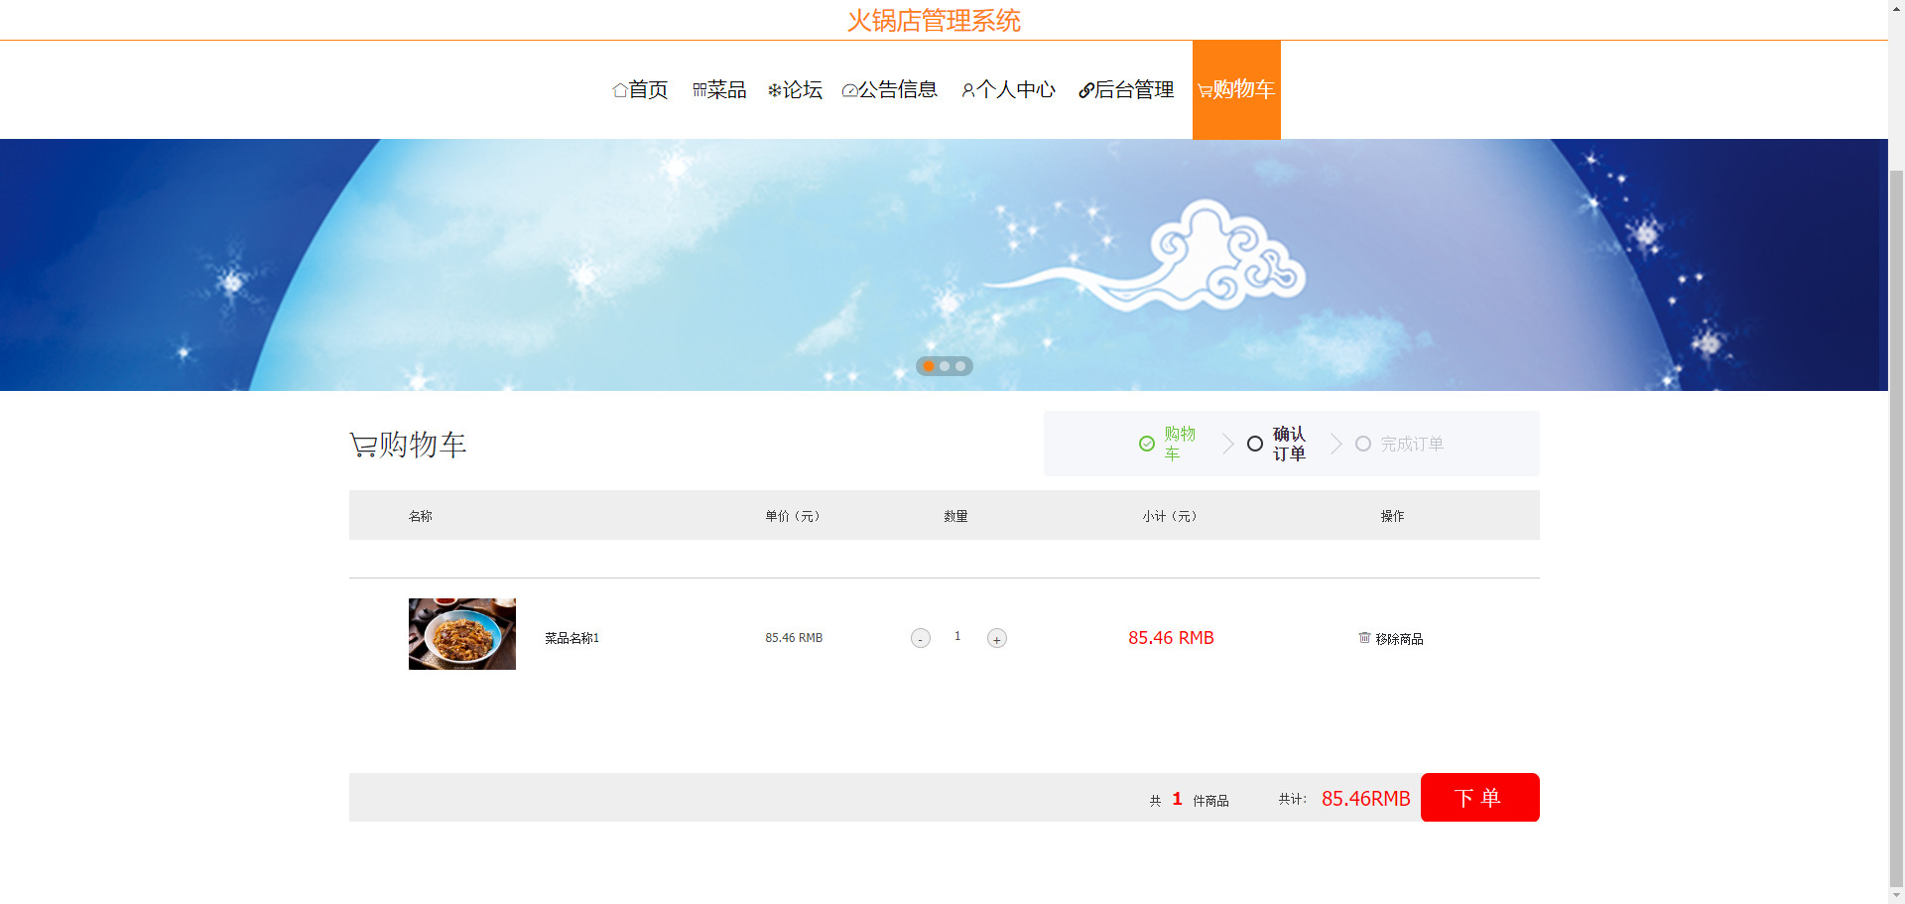The height and width of the screenshot is (904, 1905).
Task: Remove item via 移除商品 link
Action: tap(1399, 639)
